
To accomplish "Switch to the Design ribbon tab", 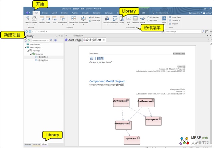I will [x=45, y=13].
